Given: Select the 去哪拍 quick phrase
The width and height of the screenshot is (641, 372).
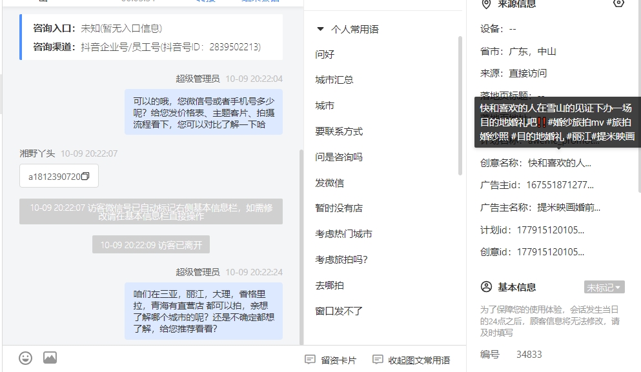Looking at the screenshot, I should (x=329, y=286).
